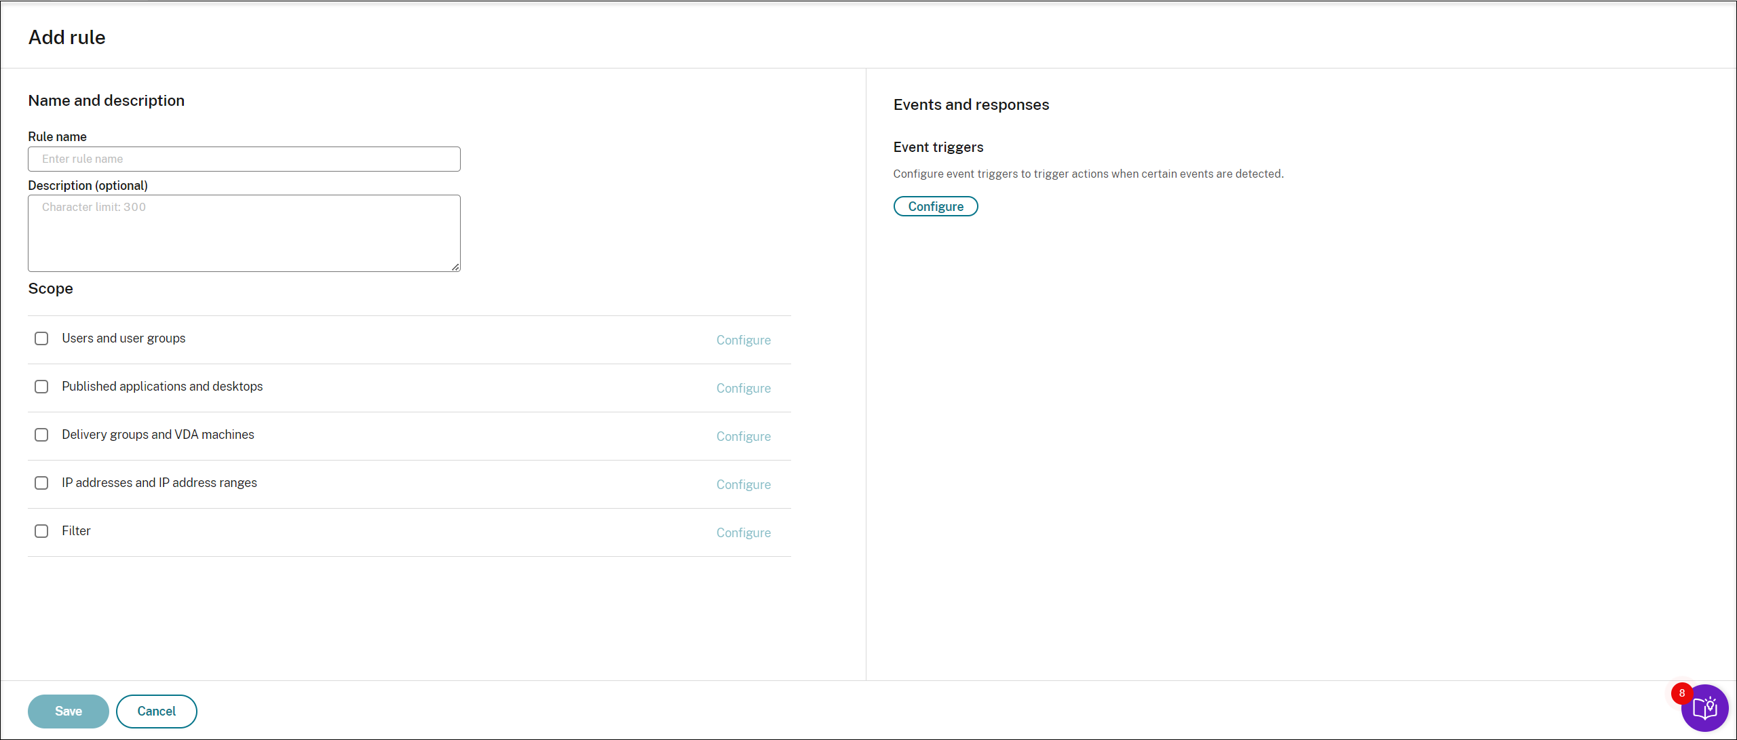Click the 'Delivery groups and VDA machines' label

coord(158,435)
